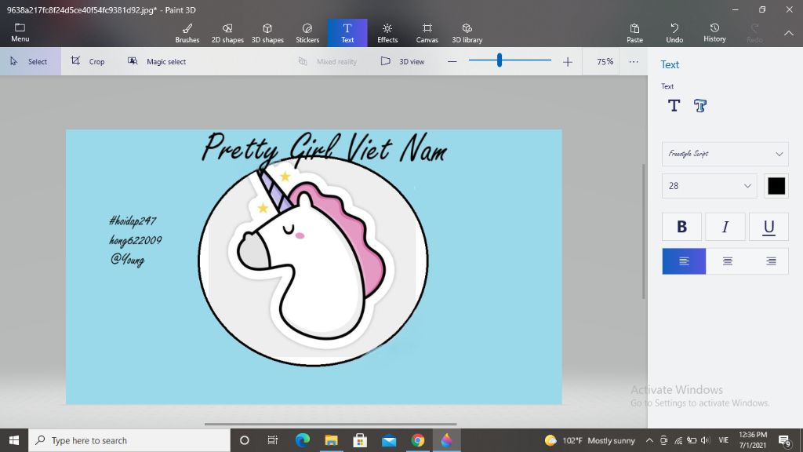The image size is (803, 452).
Task: Click the hong622009 text on canvas
Action: 135,240
